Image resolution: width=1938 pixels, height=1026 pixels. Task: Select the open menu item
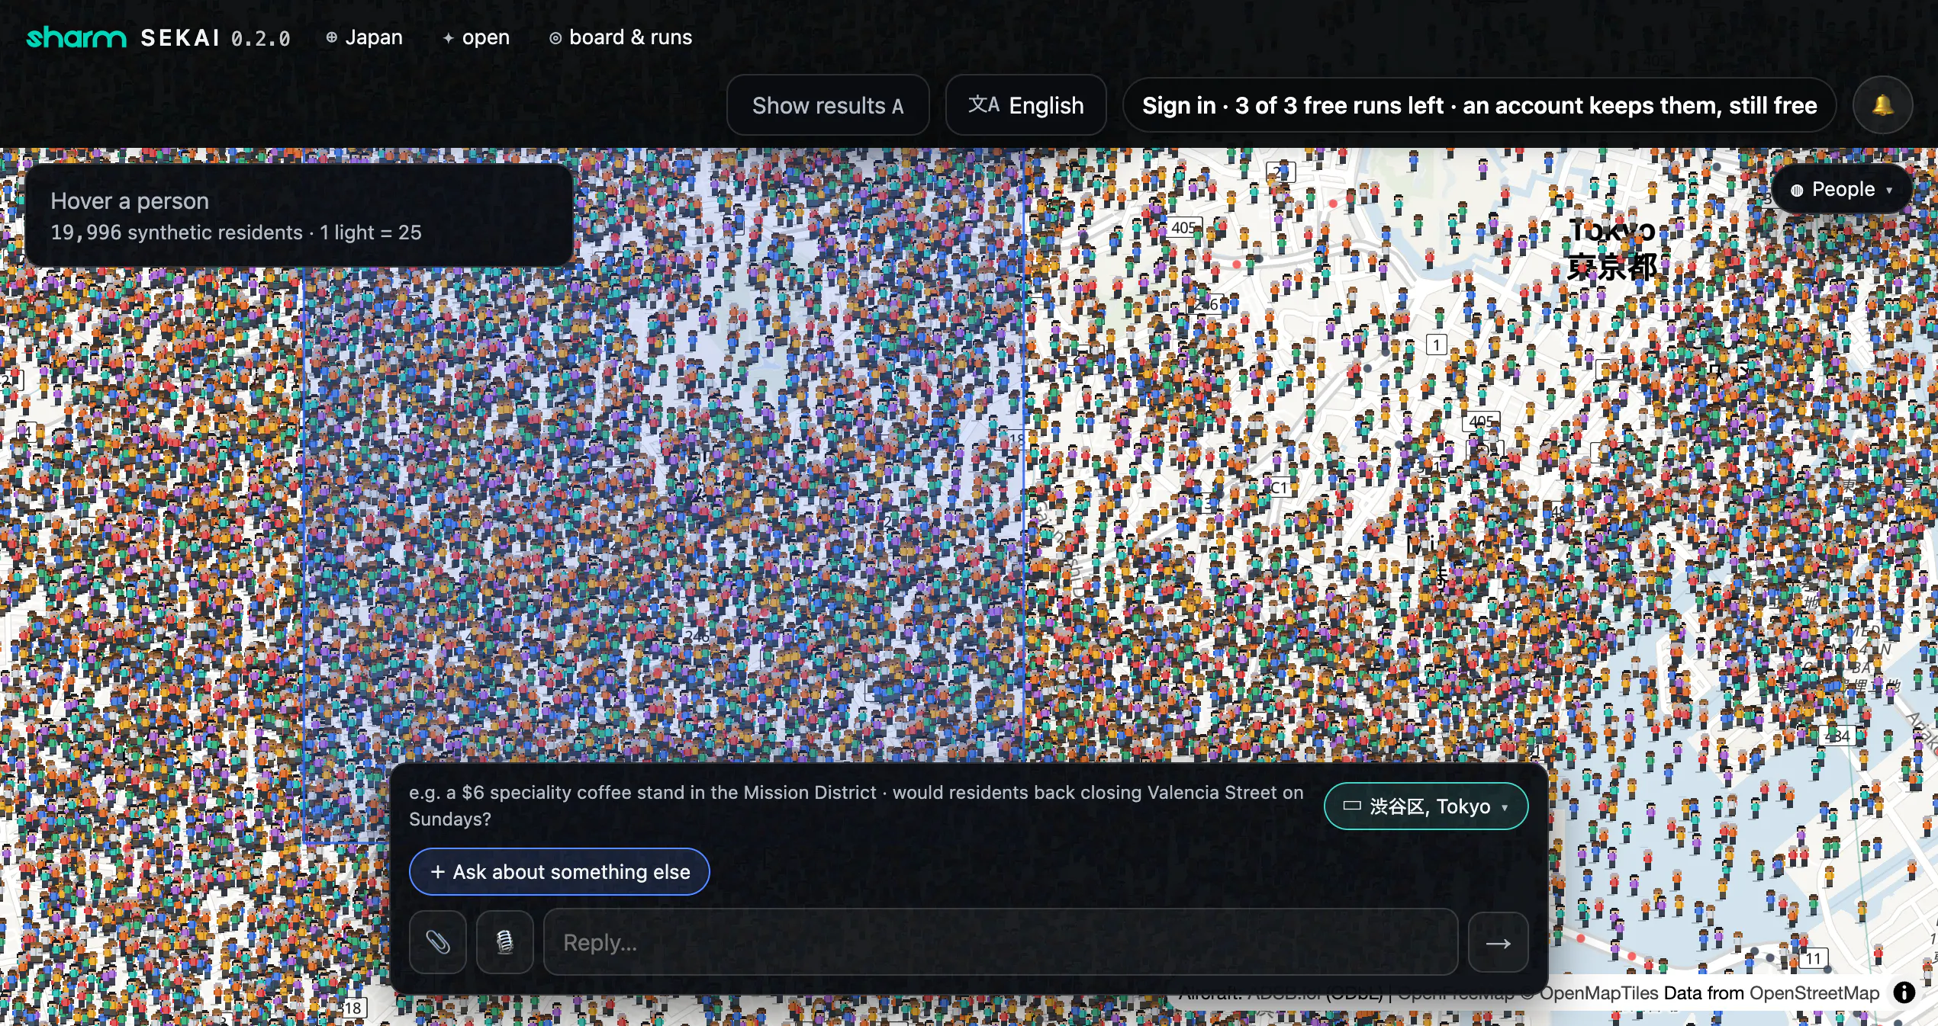click(476, 37)
